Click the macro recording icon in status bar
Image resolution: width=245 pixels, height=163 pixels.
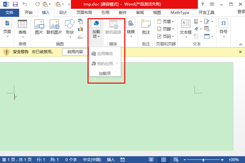pos(122,159)
